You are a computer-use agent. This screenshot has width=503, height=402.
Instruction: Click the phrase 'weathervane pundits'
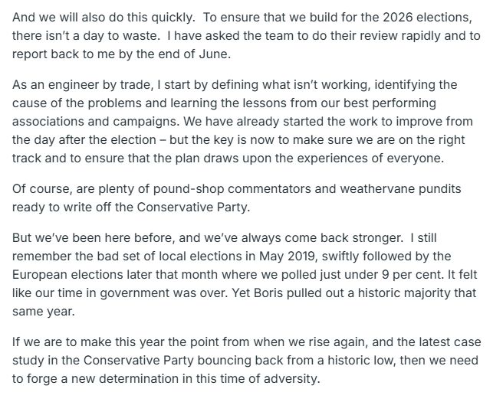coord(401,188)
